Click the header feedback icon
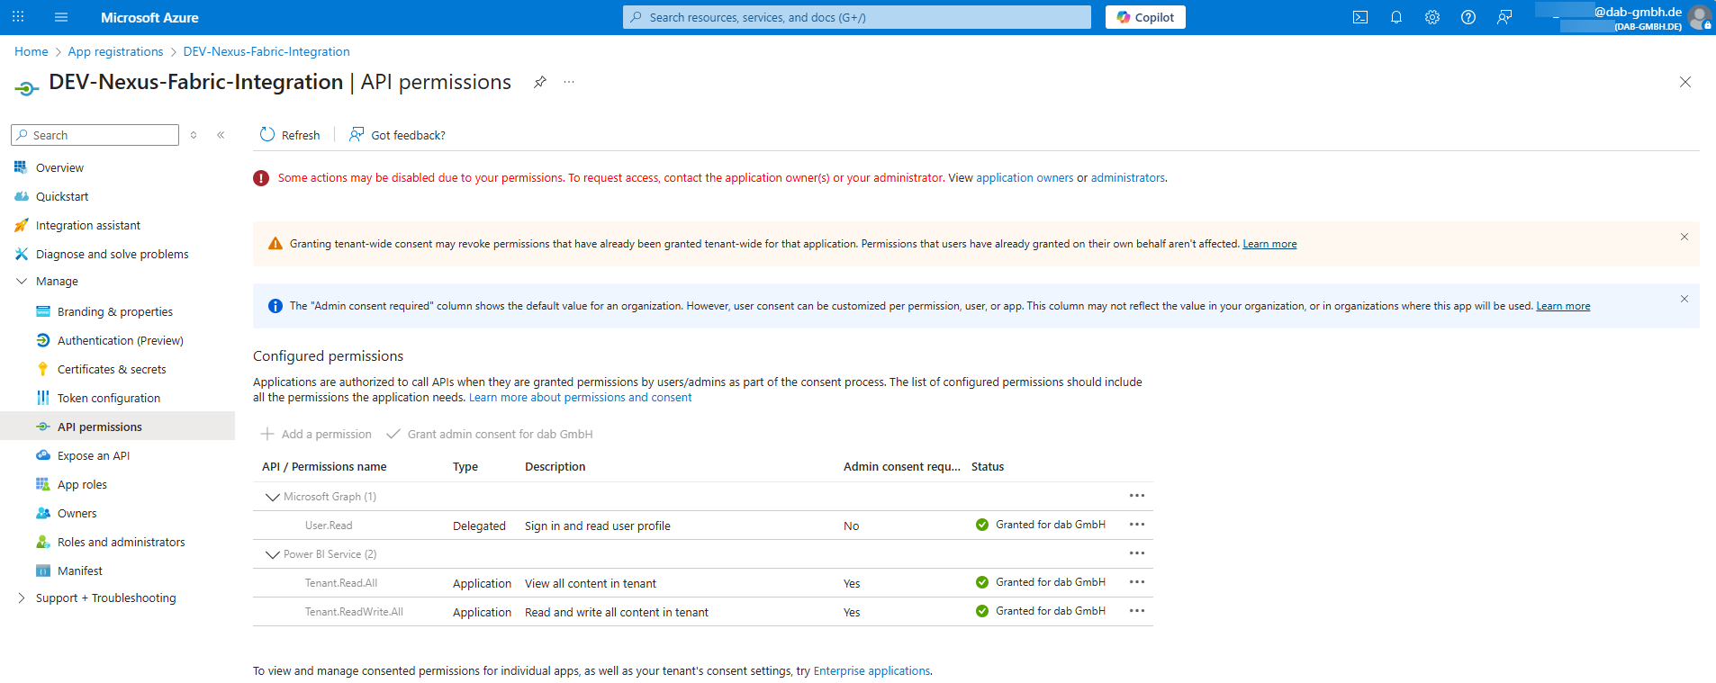Screen dimensions: 1716x683 tap(1504, 17)
